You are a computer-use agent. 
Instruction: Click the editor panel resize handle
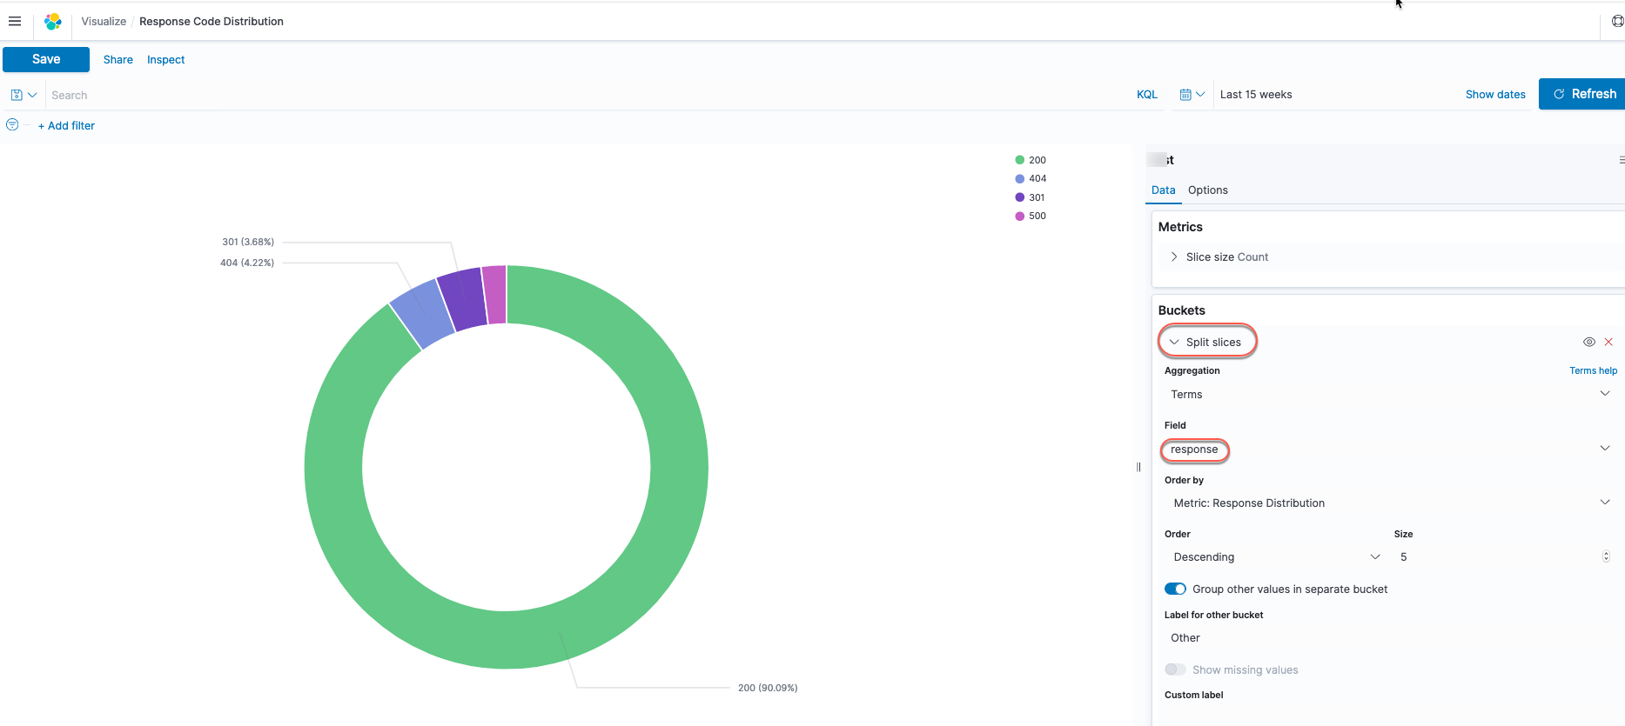[x=1138, y=467]
